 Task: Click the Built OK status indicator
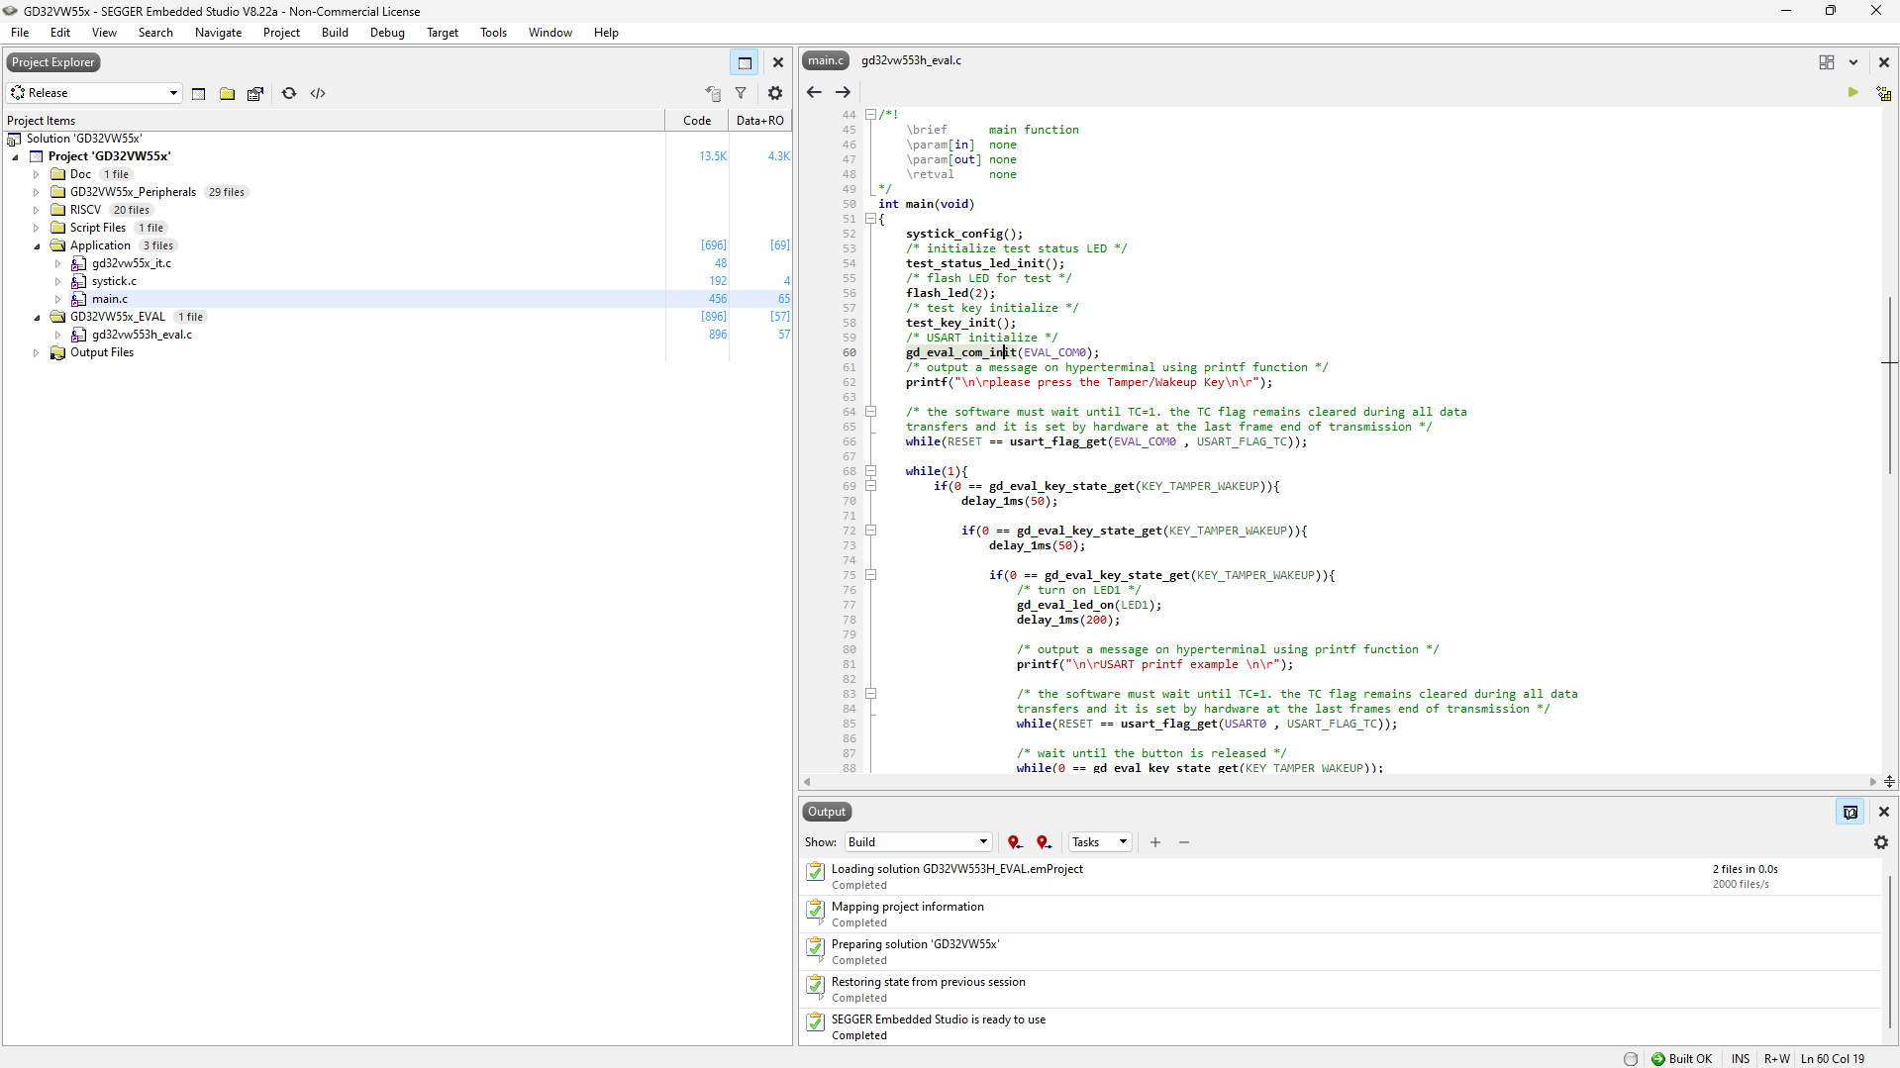click(x=1681, y=1058)
